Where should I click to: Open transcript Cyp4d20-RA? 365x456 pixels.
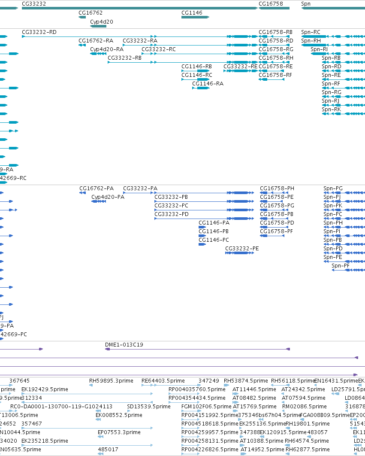click(x=107, y=49)
